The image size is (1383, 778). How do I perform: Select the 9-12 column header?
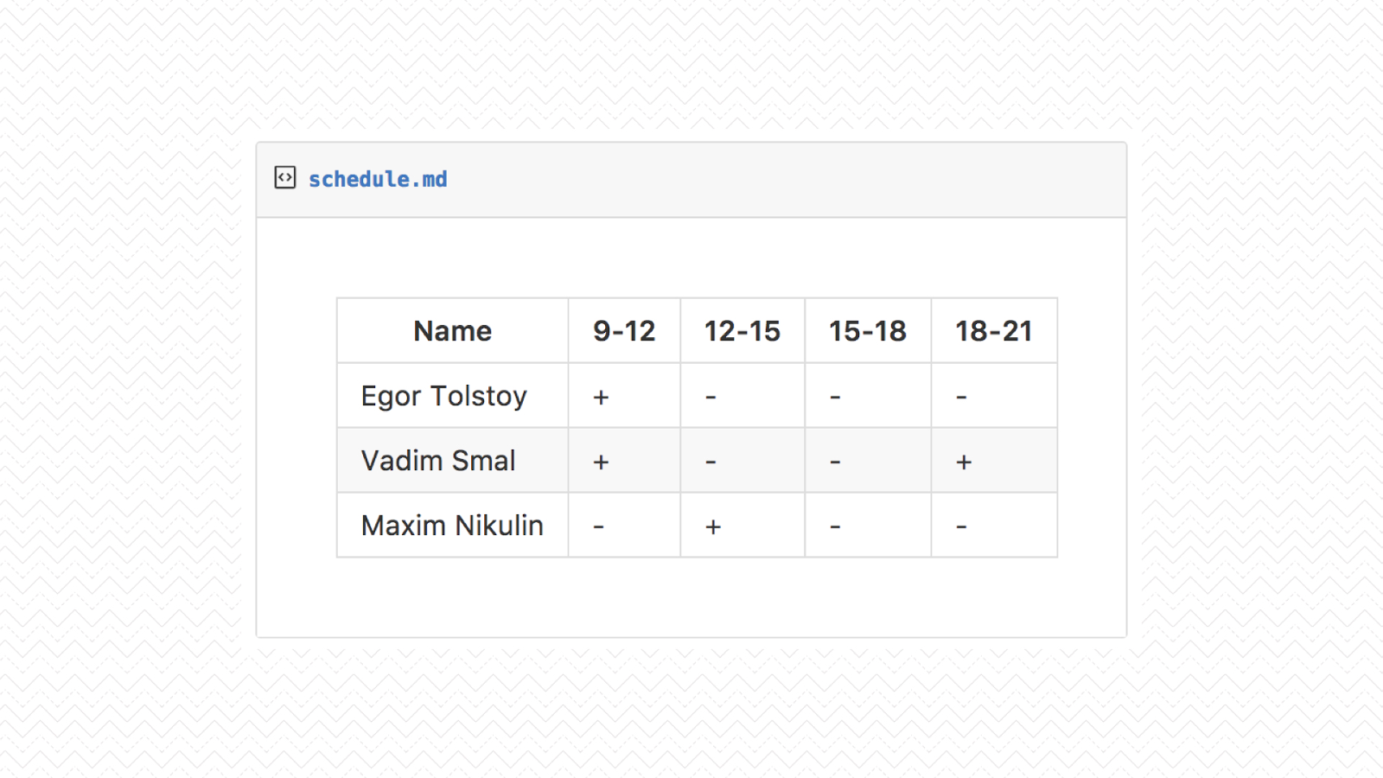[624, 331]
